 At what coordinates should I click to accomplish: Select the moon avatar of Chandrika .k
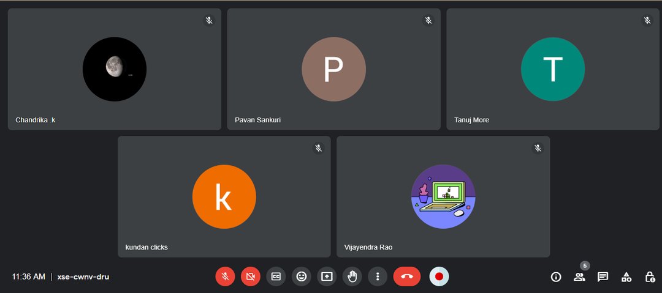115,69
